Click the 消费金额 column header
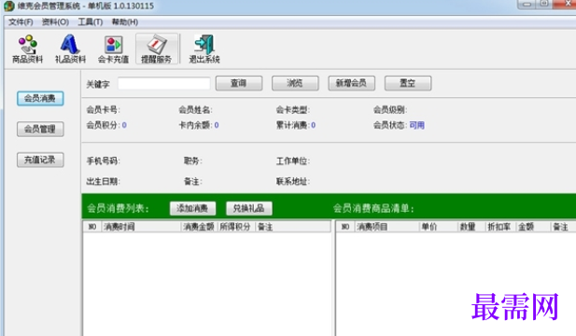Viewport: 576px width, 336px height. (x=199, y=227)
